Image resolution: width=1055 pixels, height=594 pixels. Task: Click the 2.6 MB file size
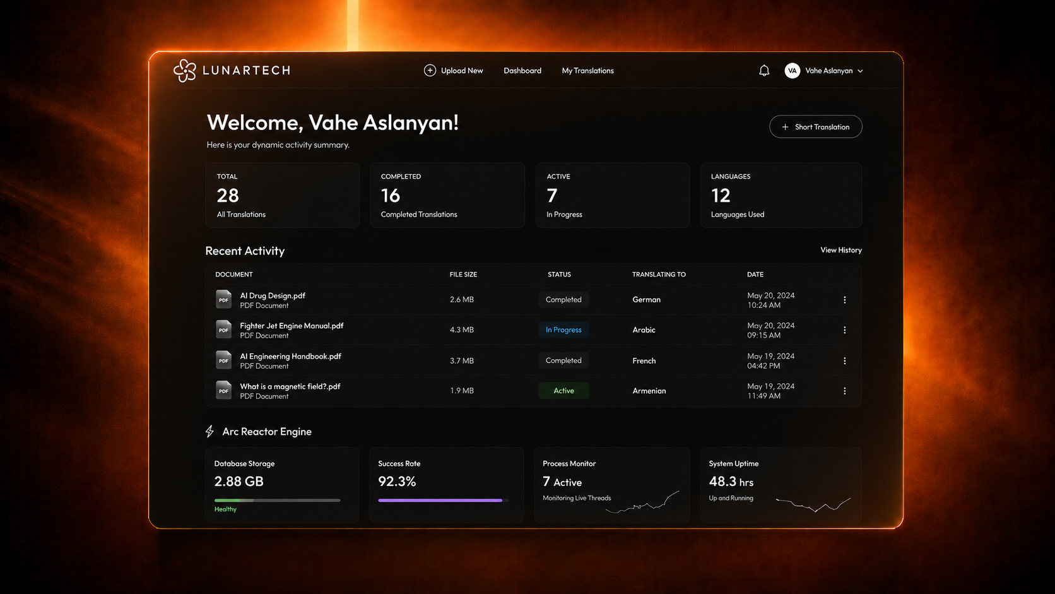point(462,300)
